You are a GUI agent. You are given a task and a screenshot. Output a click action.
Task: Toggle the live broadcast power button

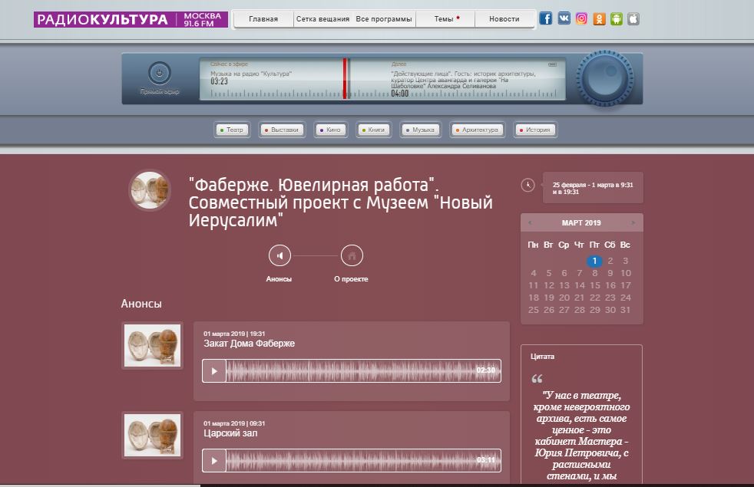159,74
